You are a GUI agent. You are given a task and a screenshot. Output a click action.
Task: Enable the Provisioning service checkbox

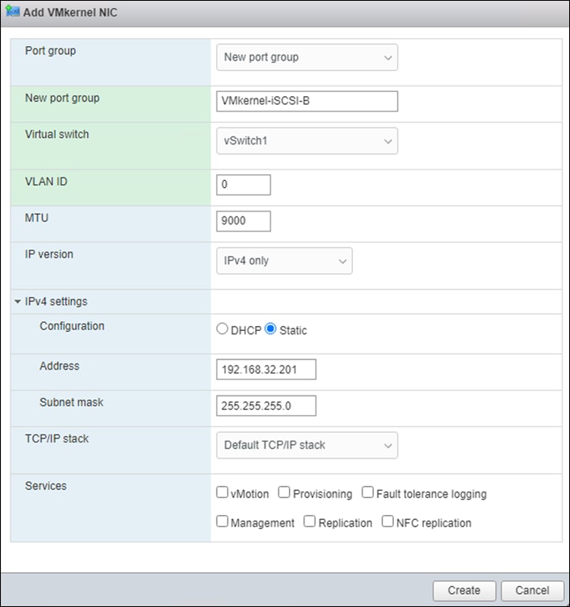coord(284,492)
